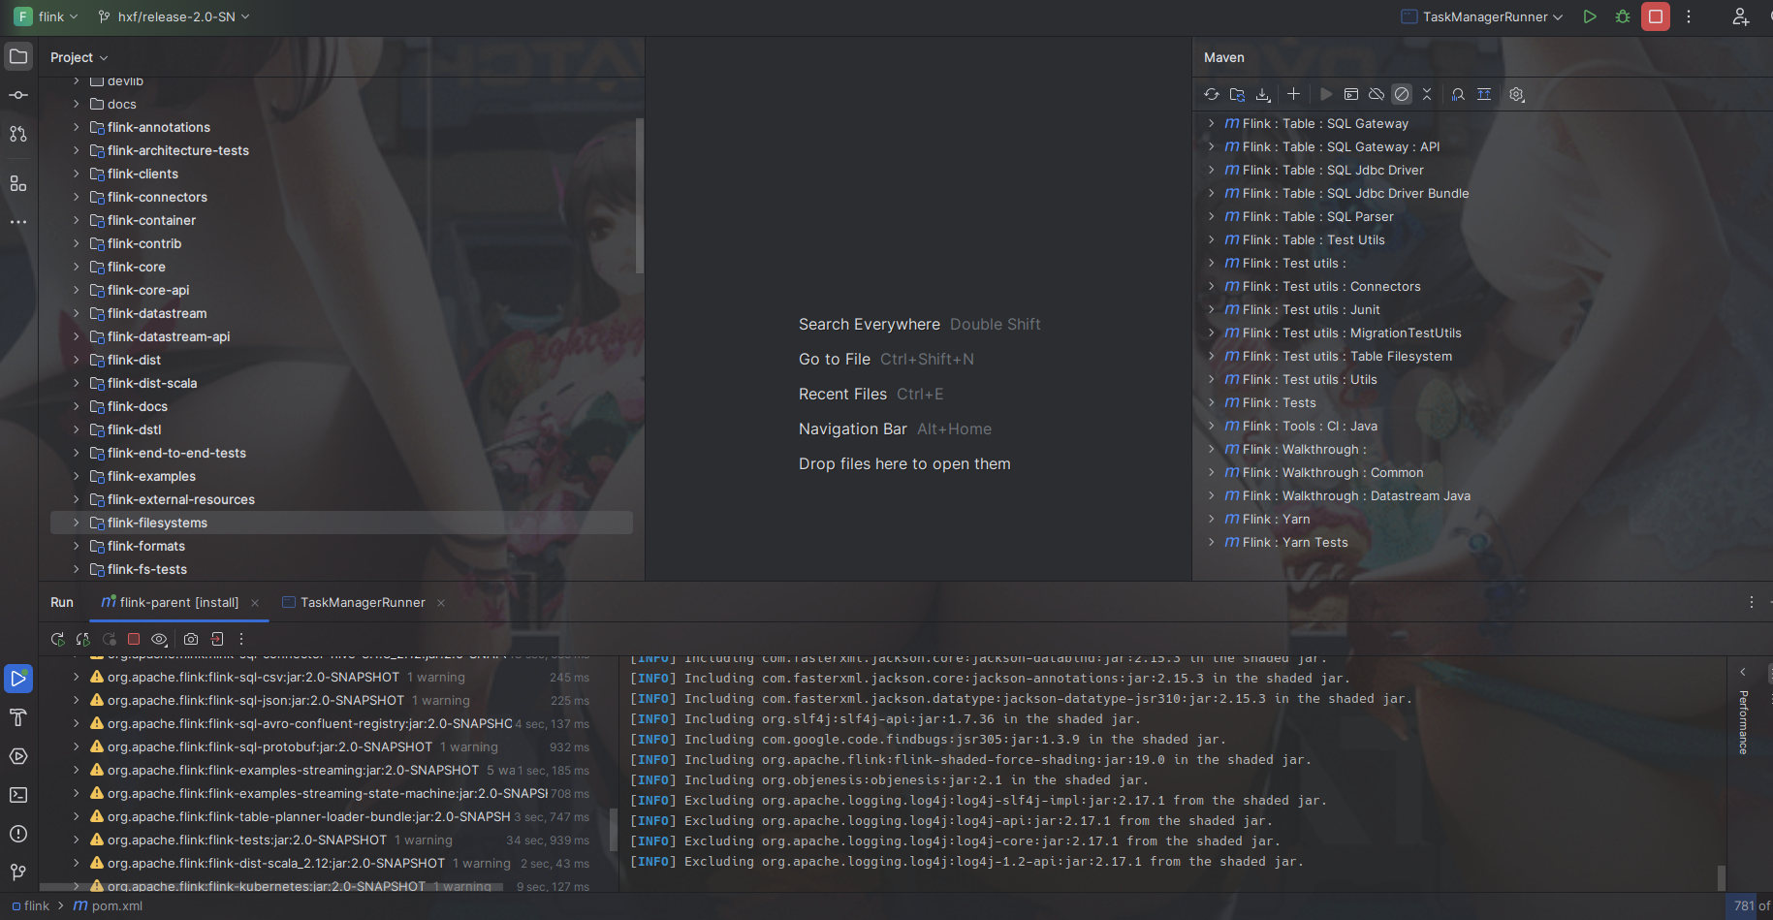Open the flink project dropdown

[47, 16]
